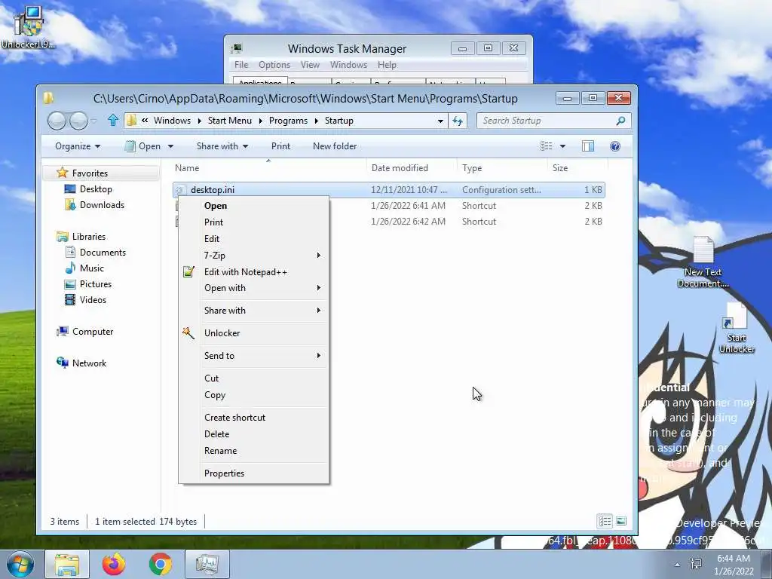Open Options menu in Task Manager
This screenshot has width=772, height=579.
tap(274, 65)
